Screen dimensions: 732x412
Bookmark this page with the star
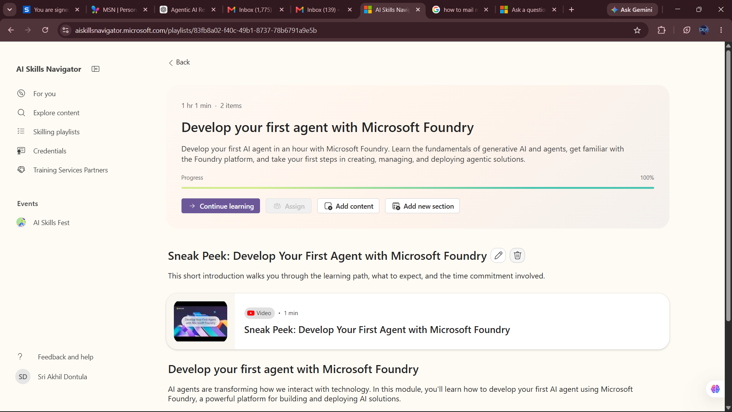click(637, 30)
